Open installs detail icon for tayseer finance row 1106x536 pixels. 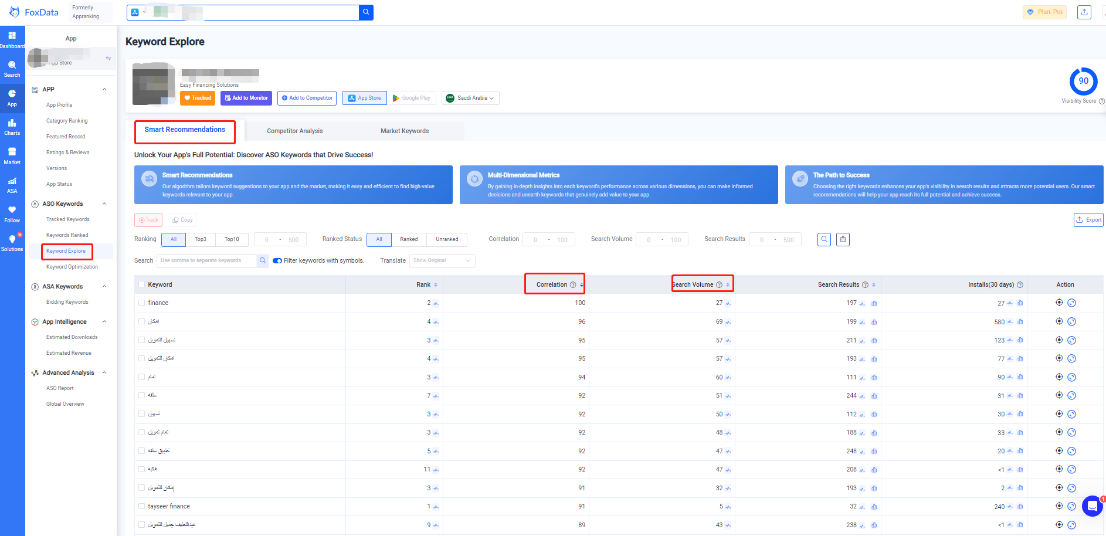pos(1020,506)
